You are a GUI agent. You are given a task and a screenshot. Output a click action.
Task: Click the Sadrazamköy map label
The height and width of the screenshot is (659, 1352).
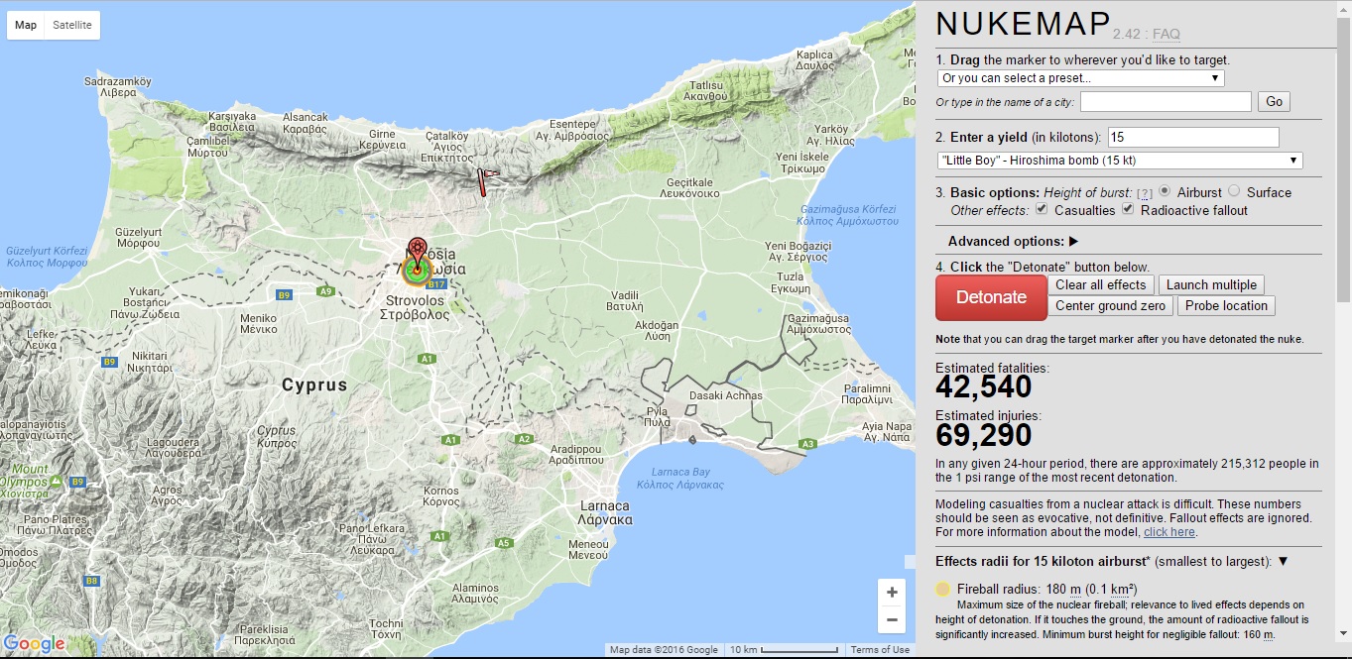coord(117,85)
